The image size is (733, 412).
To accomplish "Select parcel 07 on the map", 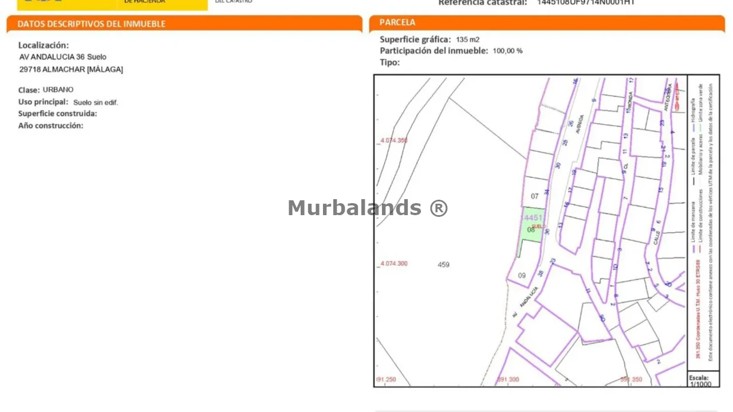I will pyautogui.click(x=535, y=196).
